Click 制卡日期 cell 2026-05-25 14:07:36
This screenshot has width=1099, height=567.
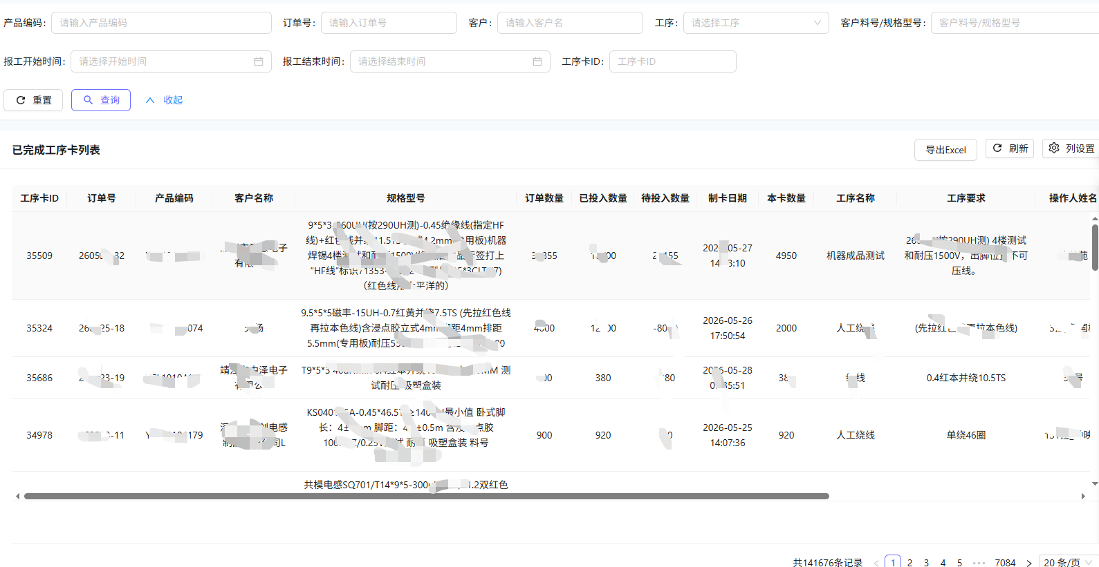[x=728, y=435]
